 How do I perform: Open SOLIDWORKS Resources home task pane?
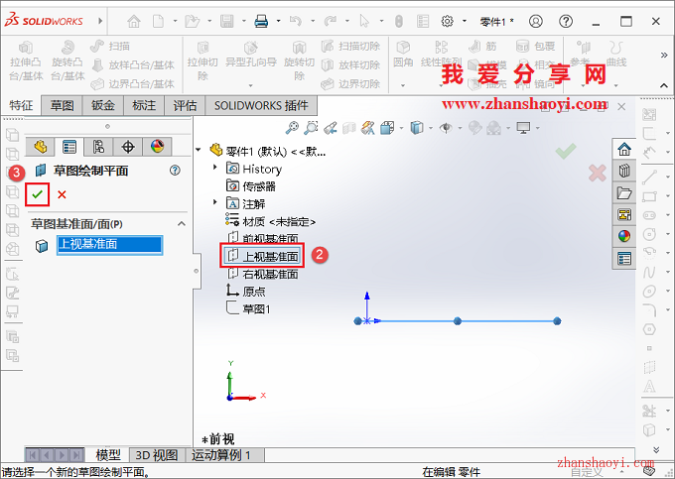623,149
